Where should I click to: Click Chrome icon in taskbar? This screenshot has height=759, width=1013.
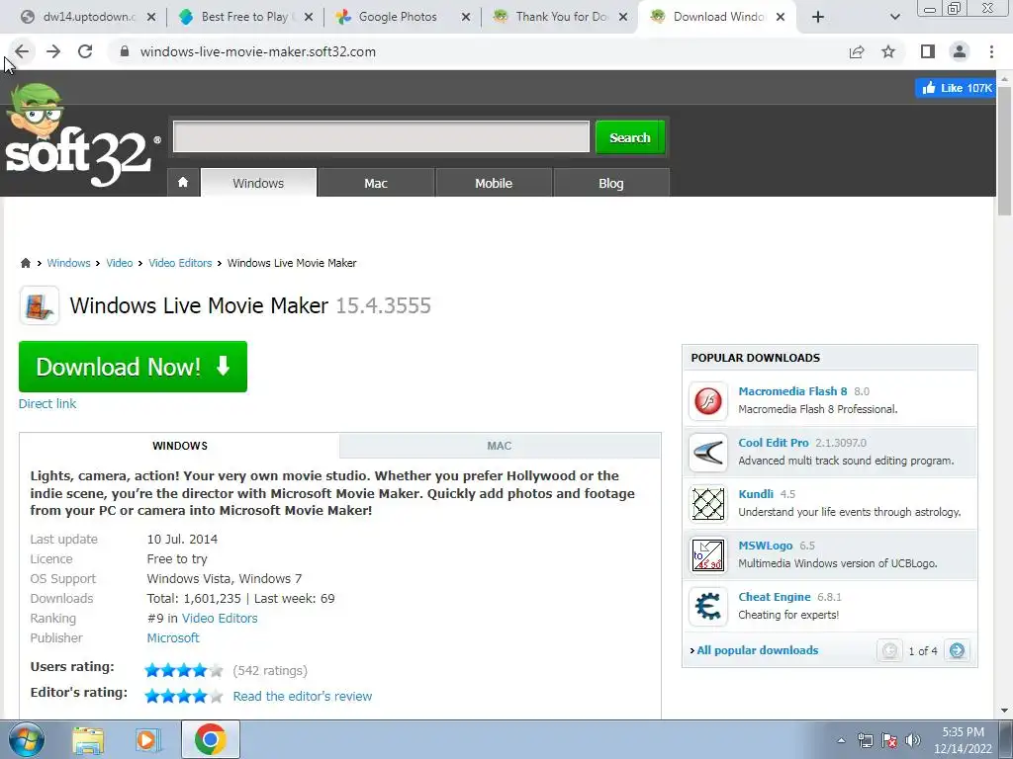click(x=210, y=739)
